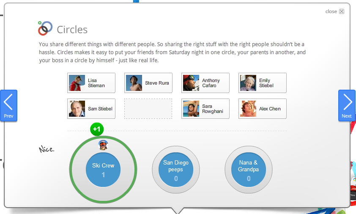Click ski goggles avatar in Ski Crew
This screenshot has height=214, width=356.
(103, 145)
